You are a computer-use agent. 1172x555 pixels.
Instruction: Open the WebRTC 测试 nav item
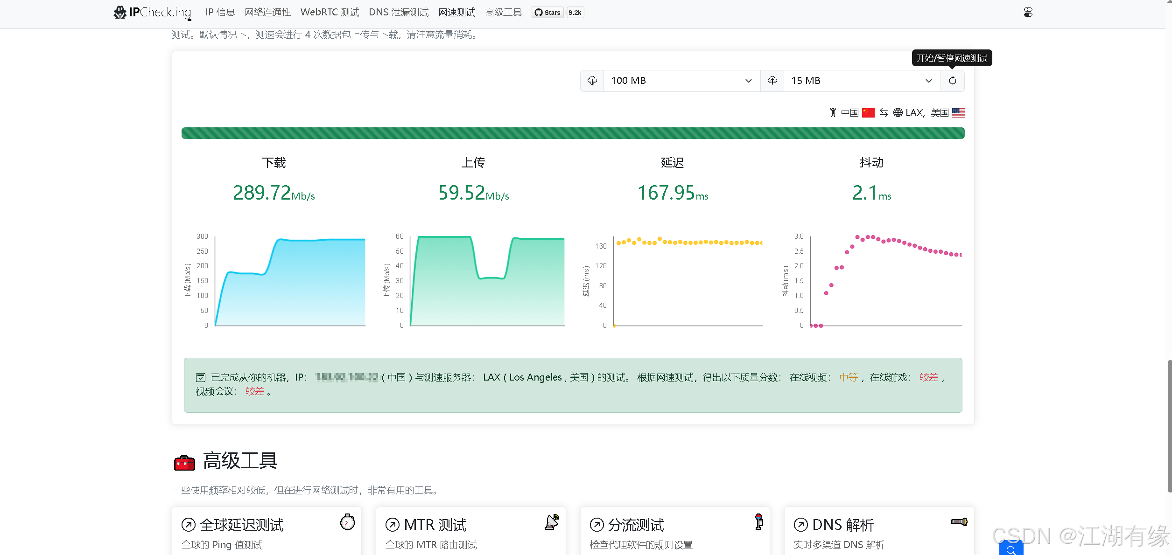pyautogui.click(x=330, y=13)
